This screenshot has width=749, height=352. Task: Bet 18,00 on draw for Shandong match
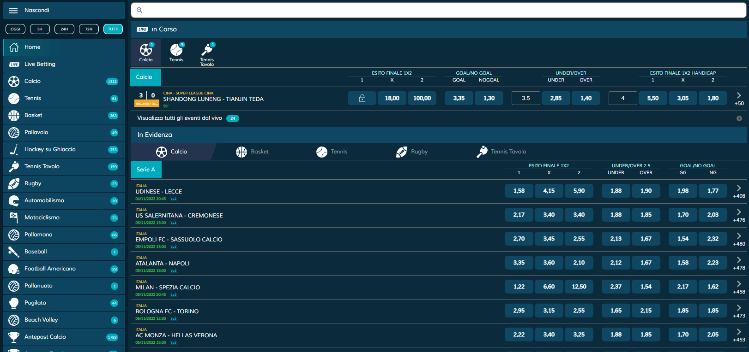click(x=392, y=98)
